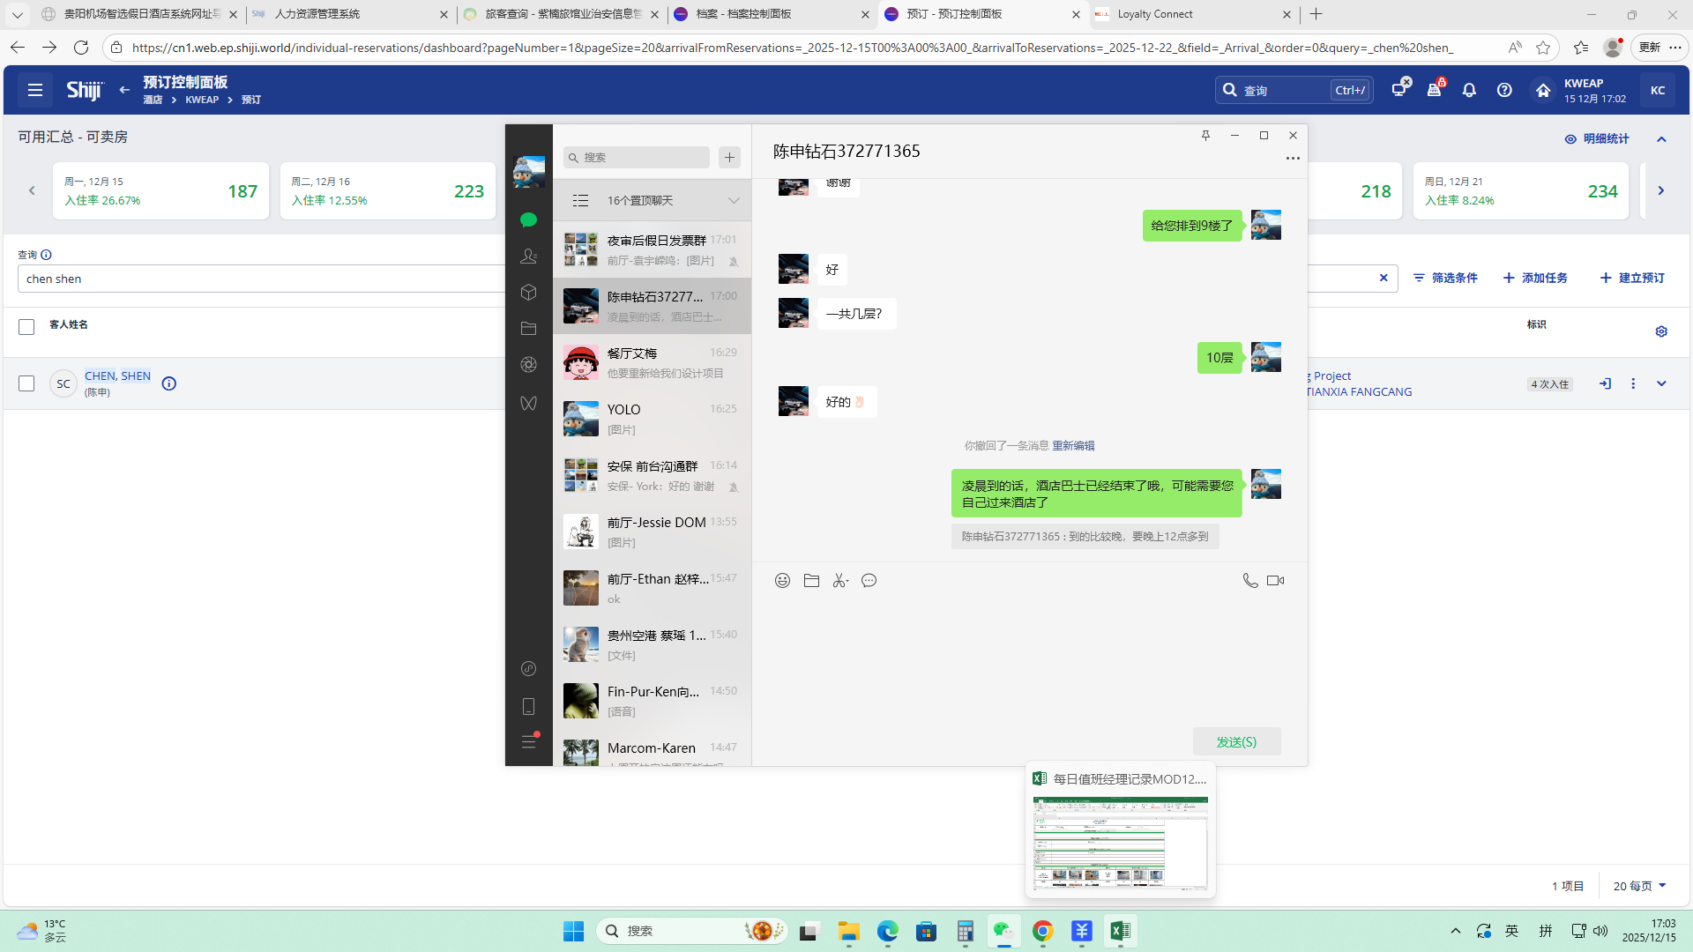The height and width of the screenshot is (952, 1693).
Task: Expand the CHEN, SHEN reservation row chevron
Action: click(1661, 383)
